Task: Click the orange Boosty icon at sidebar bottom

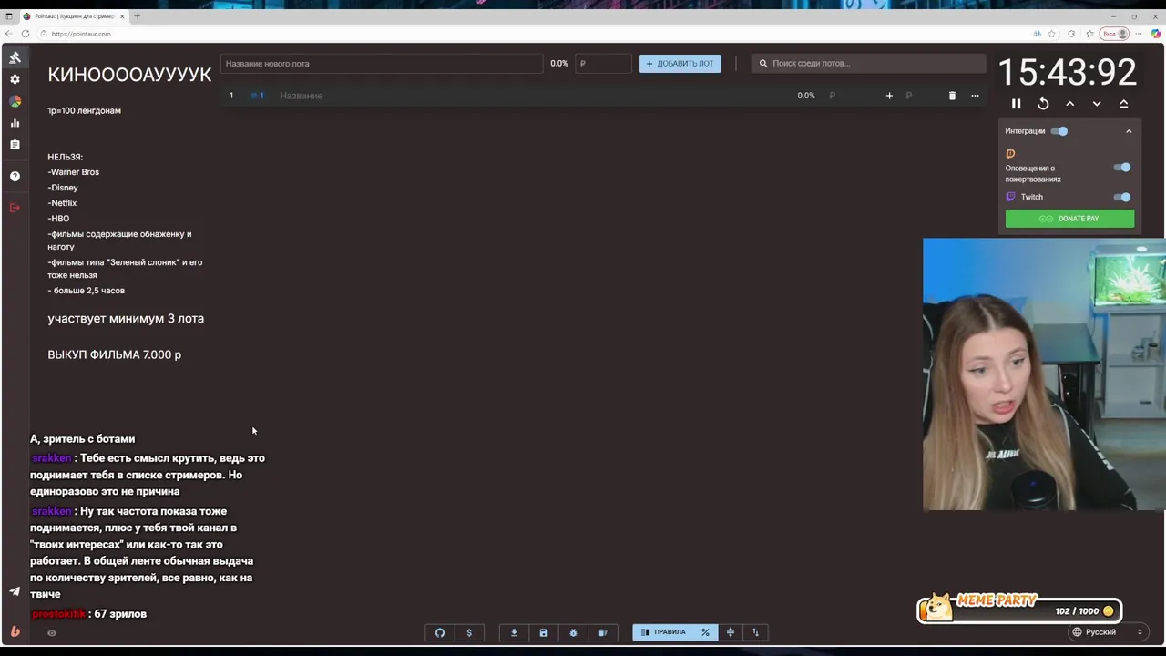Action: click(15, 630)
